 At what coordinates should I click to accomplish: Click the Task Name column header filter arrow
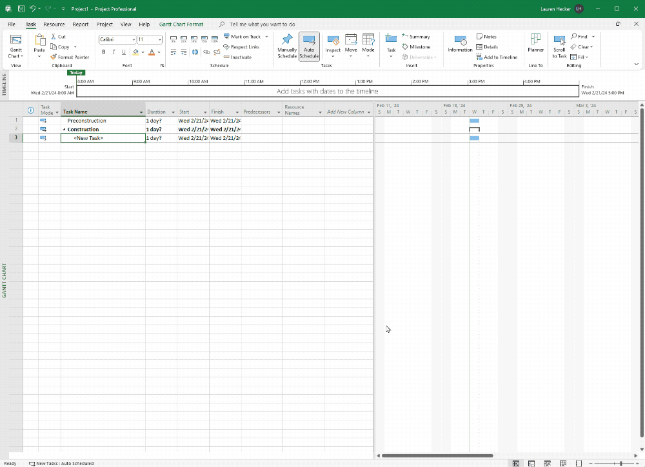[x=142, y=111]
